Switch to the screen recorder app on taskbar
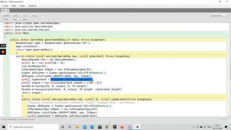This screenshot has height=130, width=231. tap(130, 127)
